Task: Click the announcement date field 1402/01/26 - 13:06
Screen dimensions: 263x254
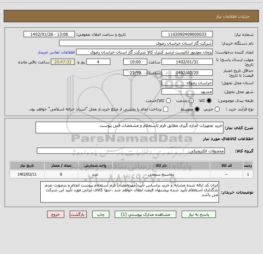Action: [49, 34]
